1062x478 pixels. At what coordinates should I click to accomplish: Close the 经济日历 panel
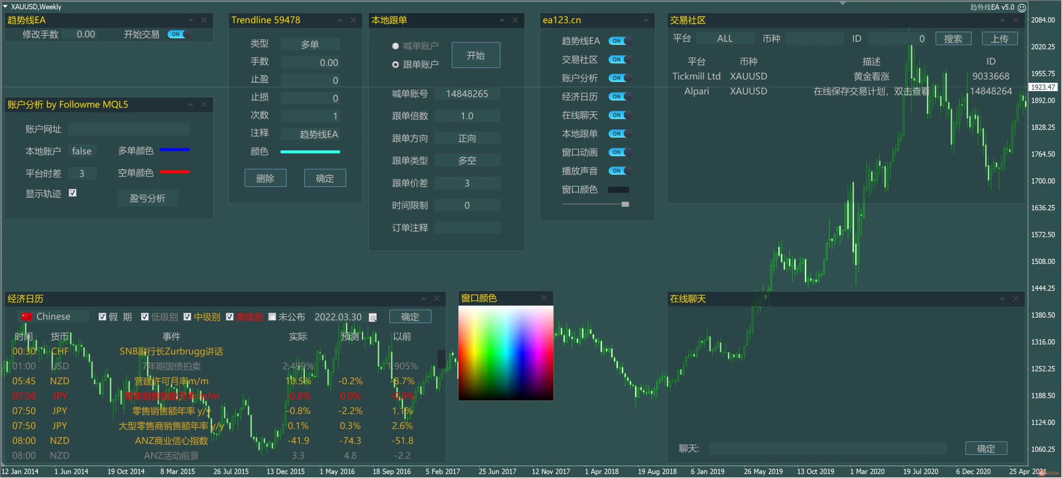coord(437,298)
